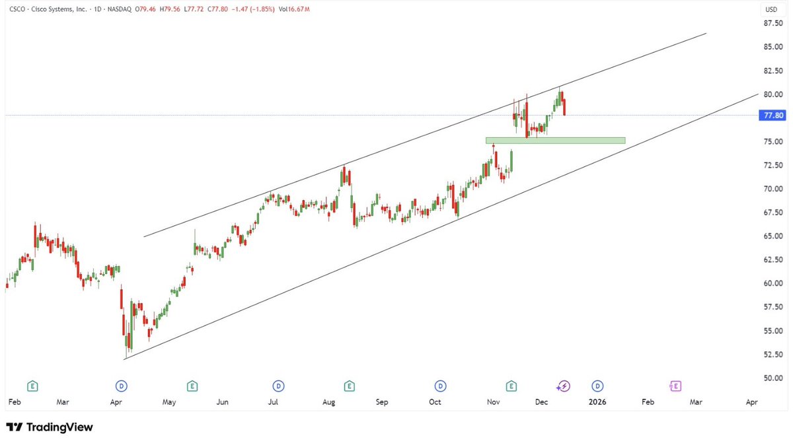Click the Aug label on time axis
Screen dimensions: 793x443
pyautogui.click(x=329, y=401)
